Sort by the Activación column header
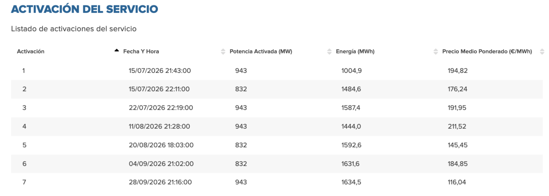 (30, 52)
